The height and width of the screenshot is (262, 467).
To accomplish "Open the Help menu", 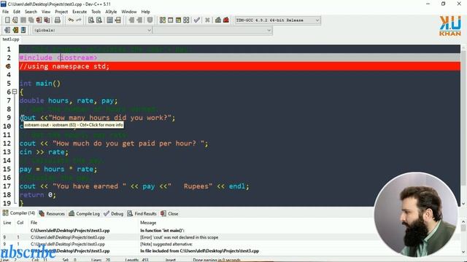I will point(145,12).
